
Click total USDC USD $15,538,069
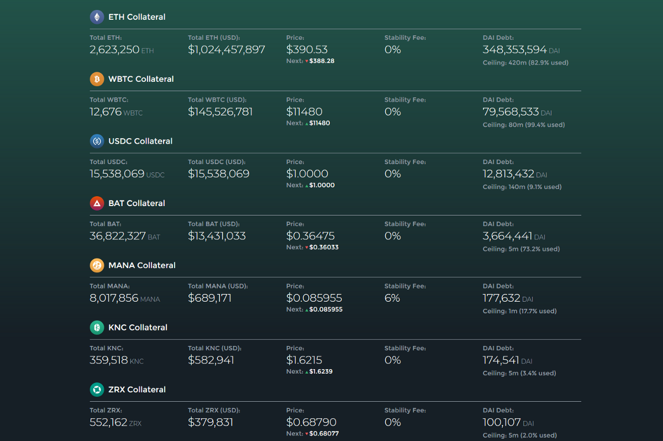pyautogui.click(x=219, y=174)
